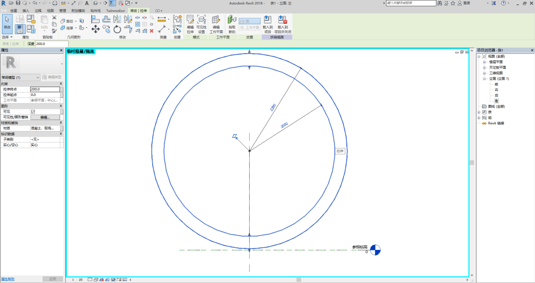Image resolution: width=535 pixels, height=283 pixels.
Task: Open the Twinmotion ribbon tab
Action: tap(115, 10)
